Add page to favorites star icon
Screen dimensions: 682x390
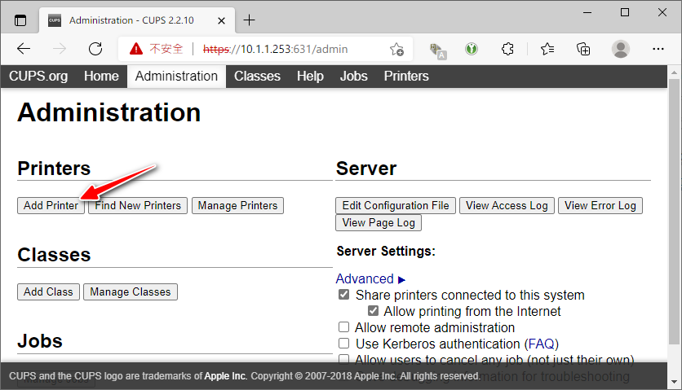pyautogui.click(x=396, y=49)
